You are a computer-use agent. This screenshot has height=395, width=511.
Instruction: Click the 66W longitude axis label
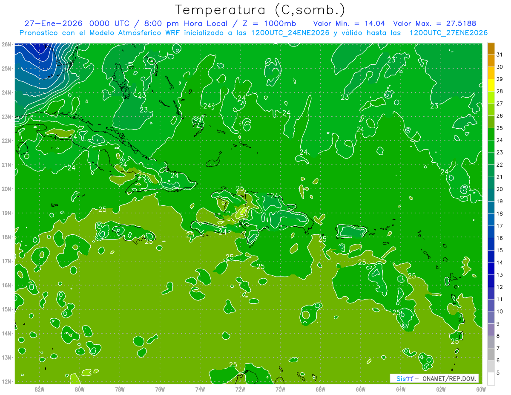(361, 389)
